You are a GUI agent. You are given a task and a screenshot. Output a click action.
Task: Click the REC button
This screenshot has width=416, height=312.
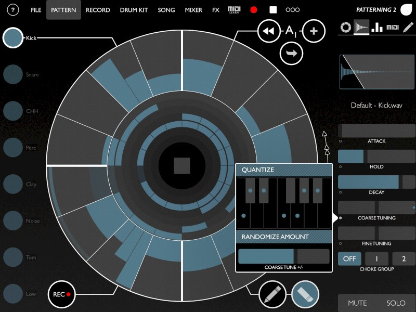62,294
